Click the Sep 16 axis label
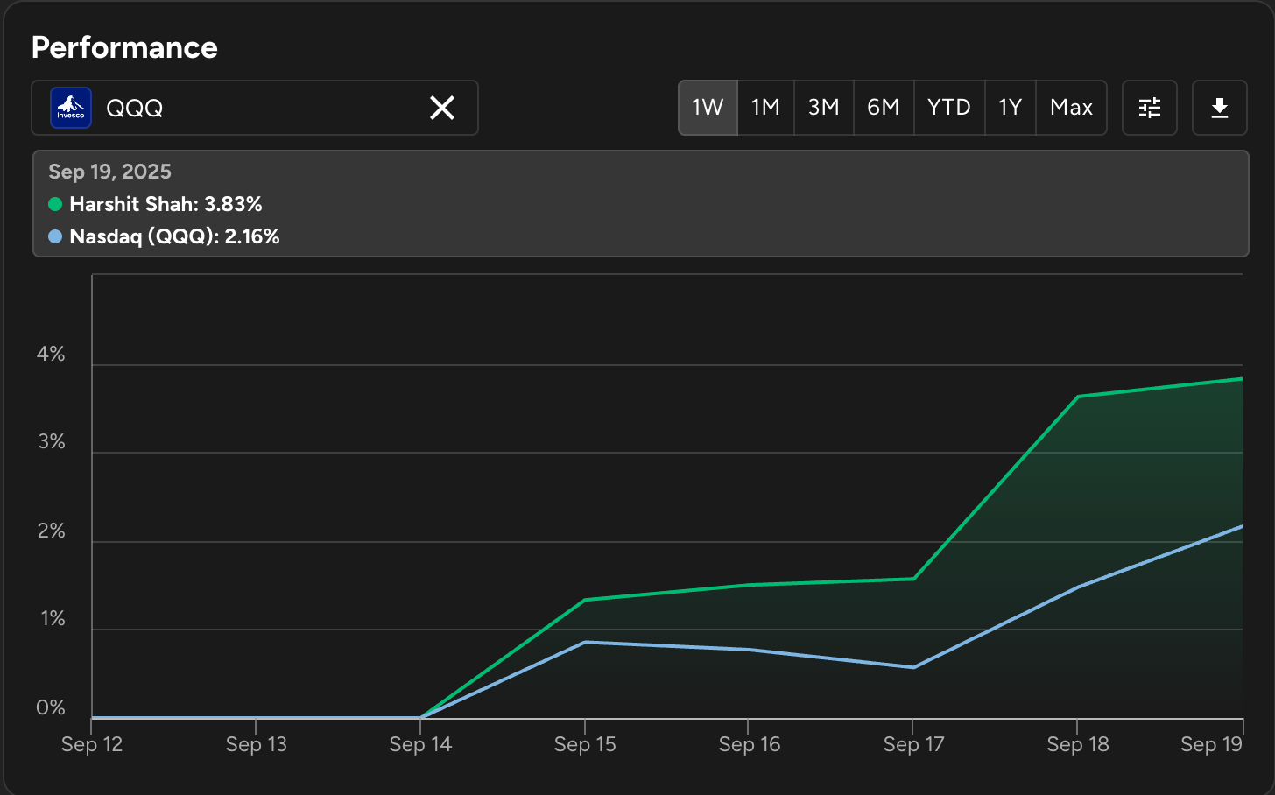Image resolution: width=1275 pixels, height=795 pixels. point(749,744)
